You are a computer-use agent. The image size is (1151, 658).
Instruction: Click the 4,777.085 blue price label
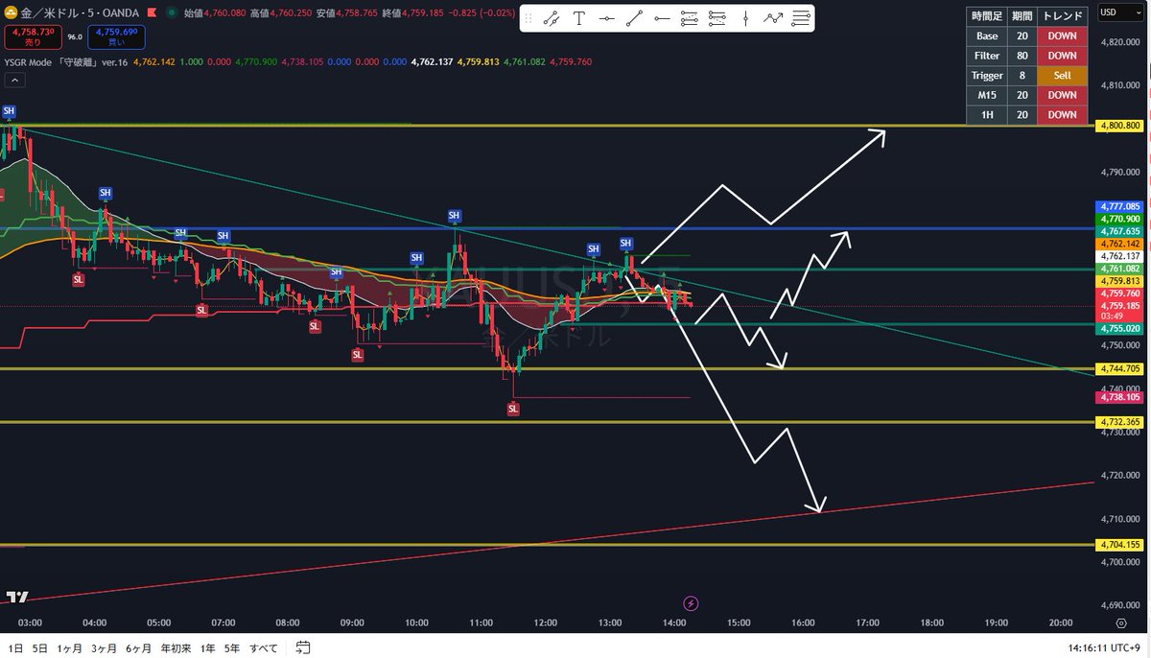coord(1118,206)
